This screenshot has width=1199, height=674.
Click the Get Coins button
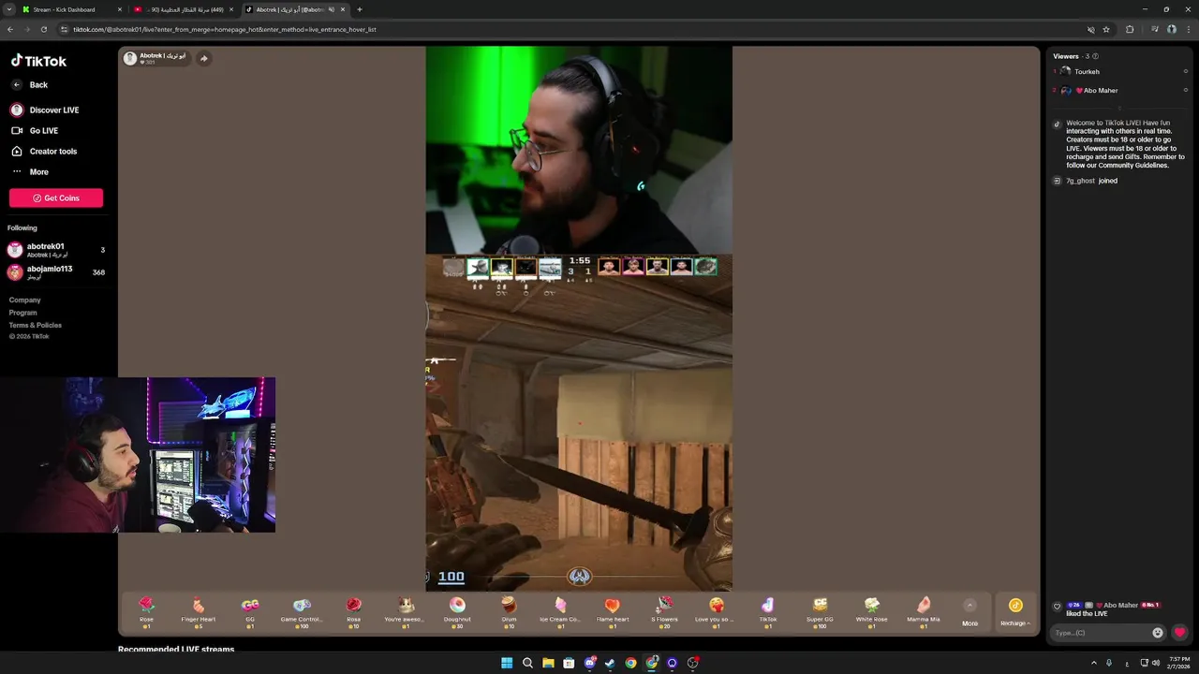tap(56, 198)
